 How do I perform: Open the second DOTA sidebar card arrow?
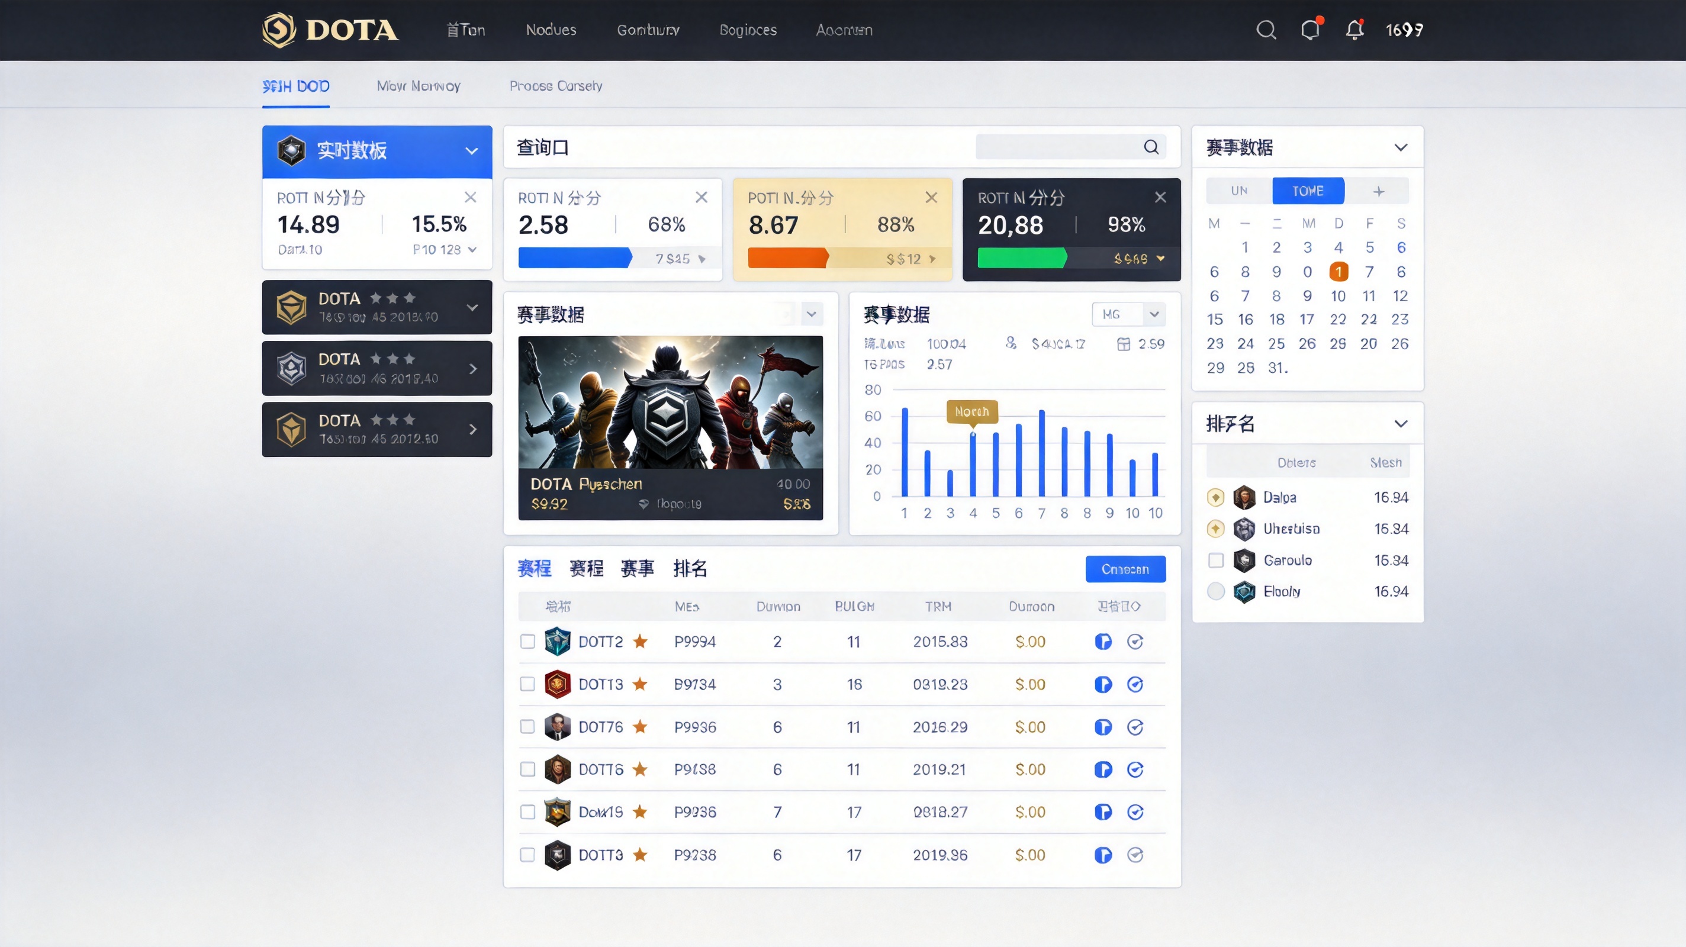(473, 369)
